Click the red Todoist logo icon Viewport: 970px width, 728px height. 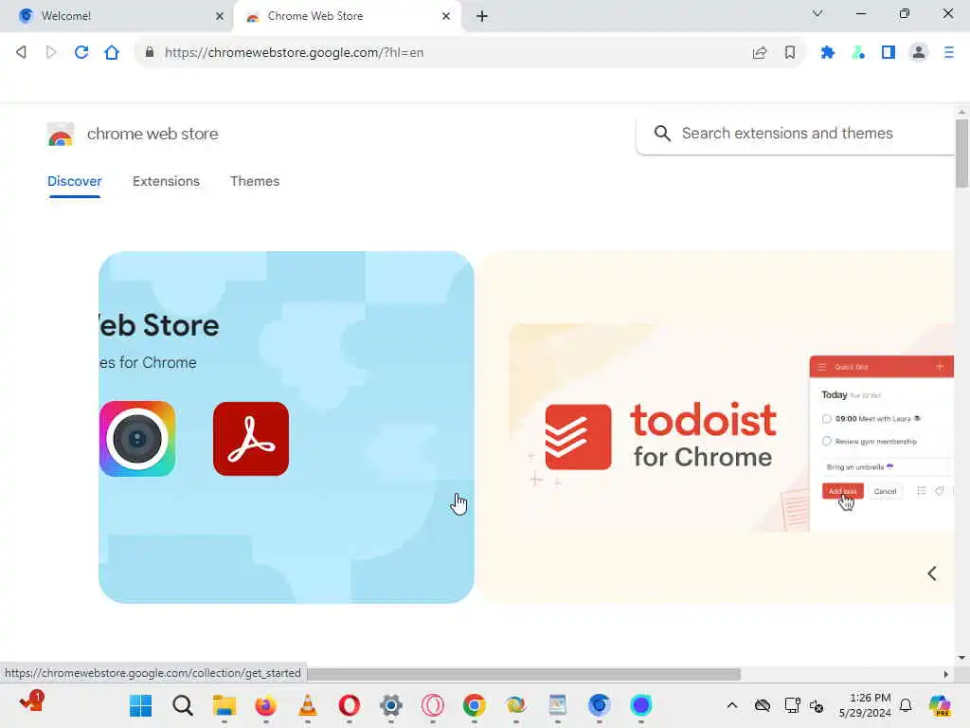pyautogui.click(x=579, y=437)
